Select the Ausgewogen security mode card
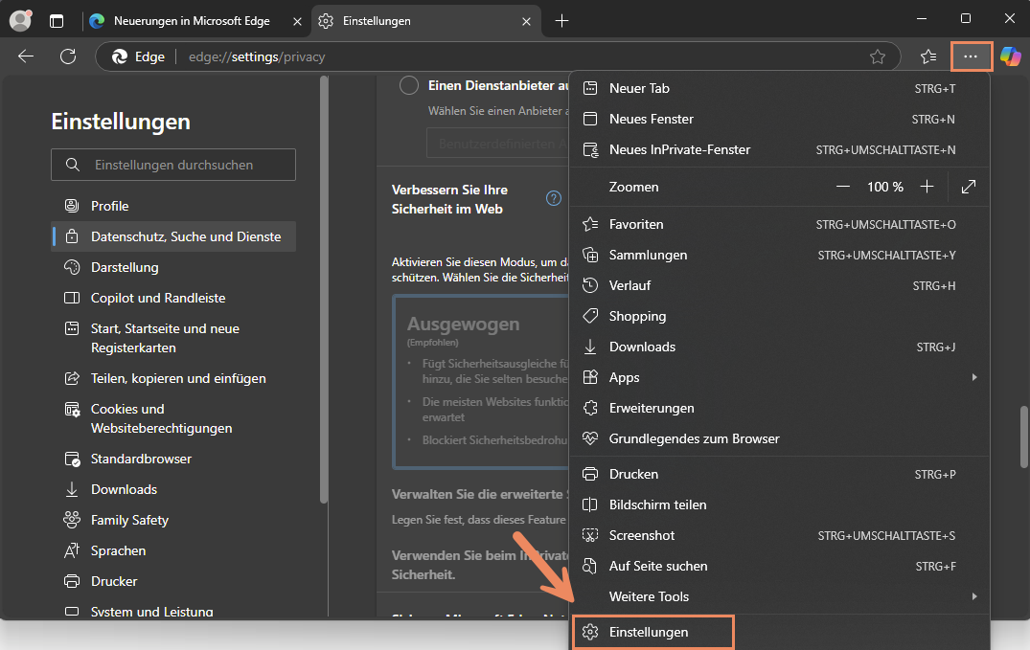Image resolution: width=1030 pixels, height=650 pixels. click(481, 381)
